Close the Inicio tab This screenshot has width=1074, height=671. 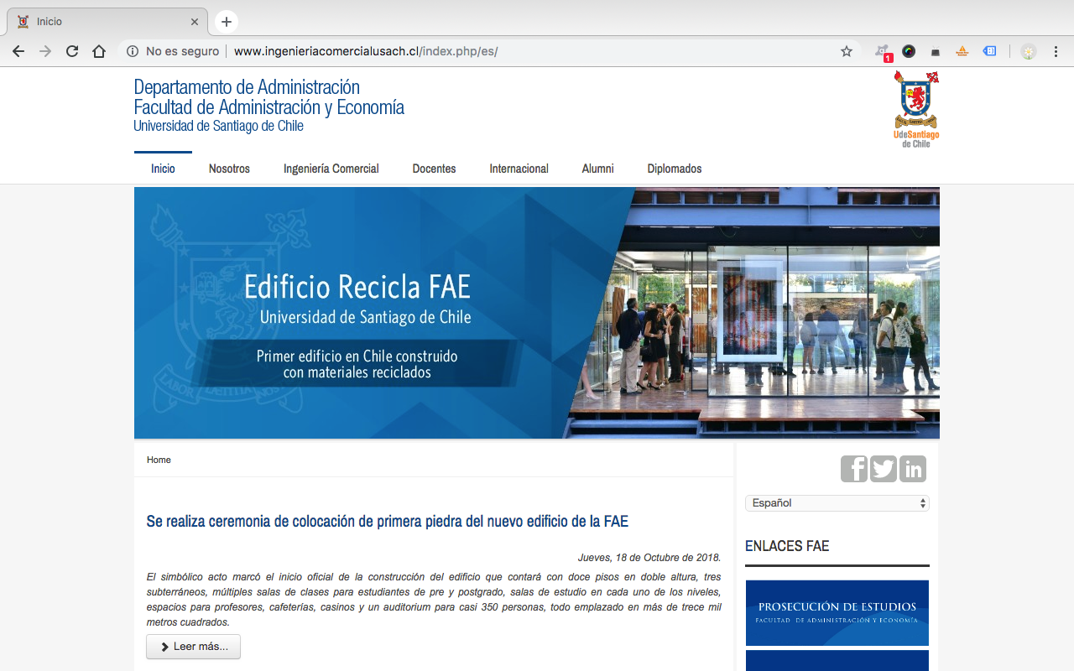[x=195, y=22]
